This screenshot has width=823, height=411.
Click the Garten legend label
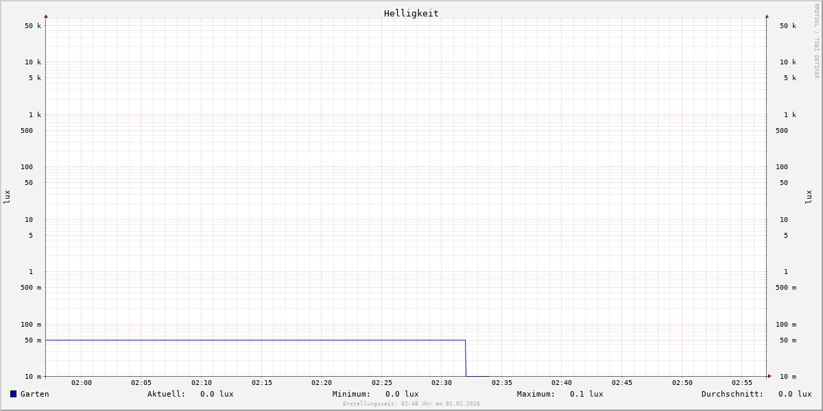(x=35, y=394)
